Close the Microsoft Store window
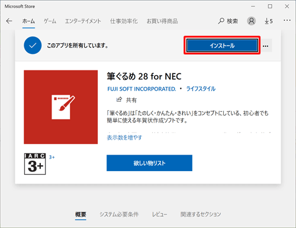The height and width of the screenshot is (228, 296). [x=287, y=7]
